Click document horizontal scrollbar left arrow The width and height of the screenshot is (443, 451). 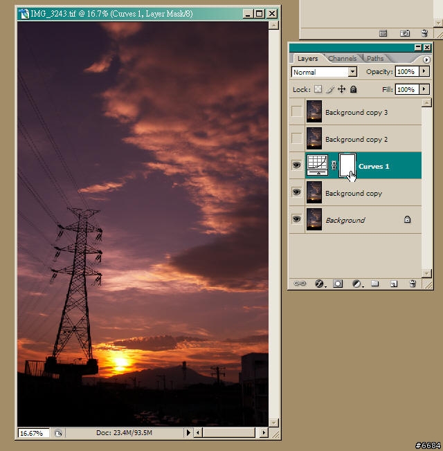click(198, 432)
